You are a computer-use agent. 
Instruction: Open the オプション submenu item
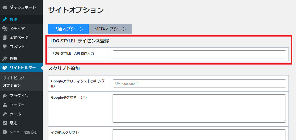click(x=12, y=86)
